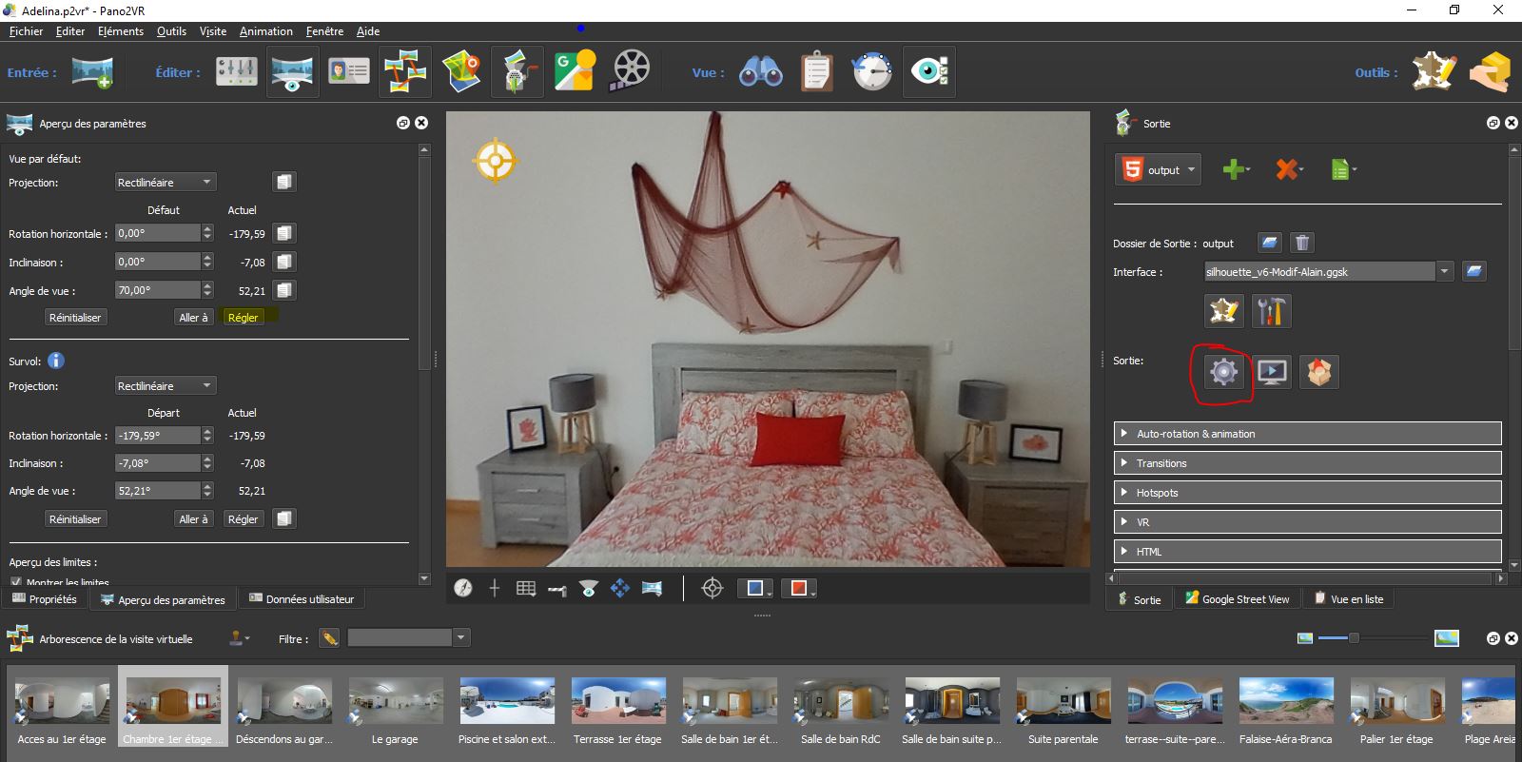Expand the Hotspots section
Image resolution: width=1522 pixels, height=762 pixels.
(1307, 492)
